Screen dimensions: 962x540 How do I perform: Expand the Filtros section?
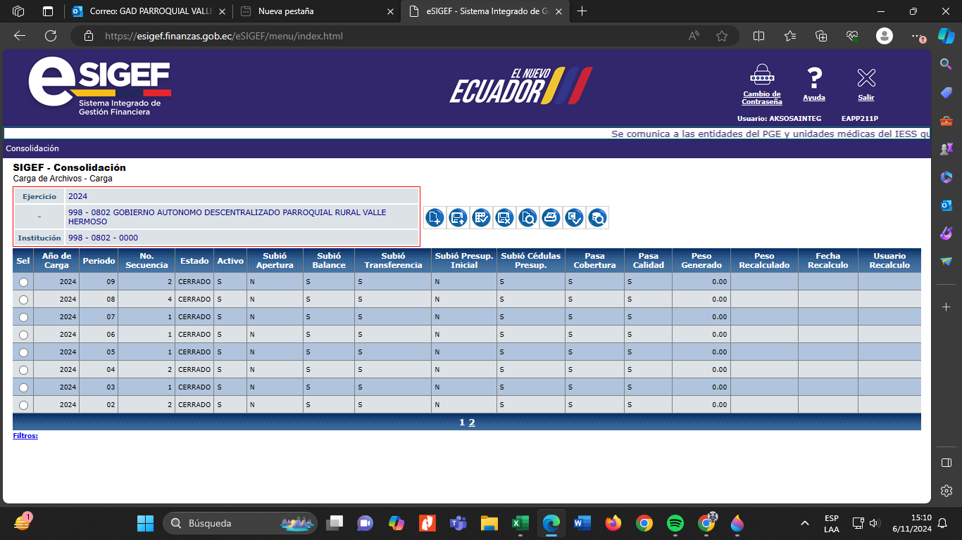(x=25, y=436)
